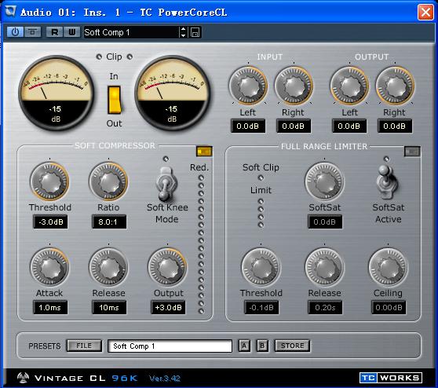438x388 pixels.
Task: Click the Input Left 0.0dB value field
Action: [248, 126]
